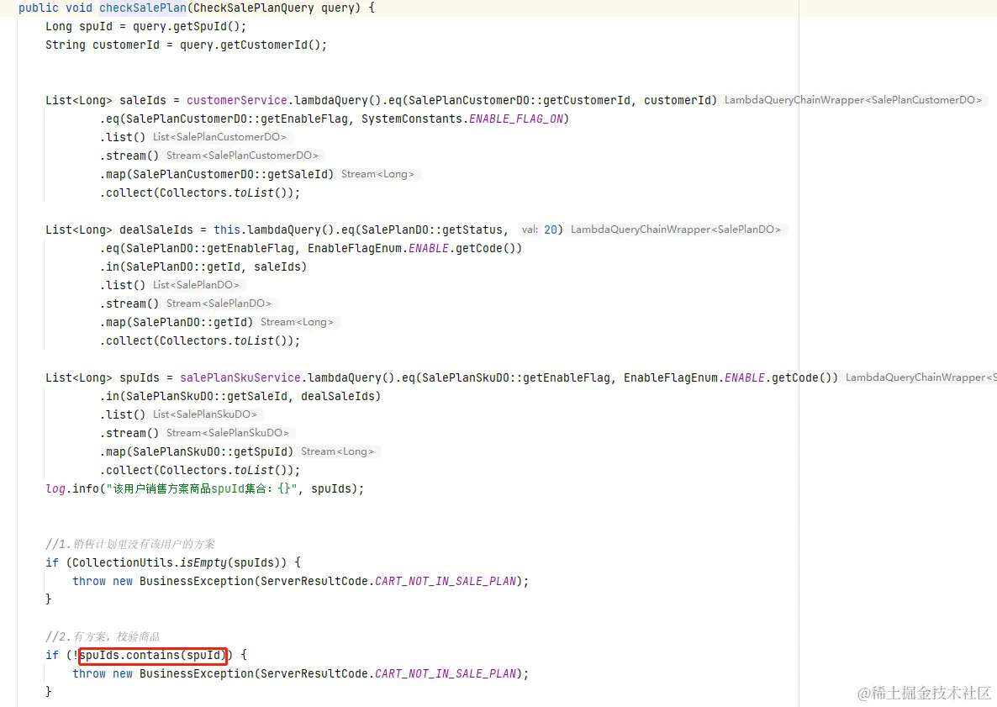
Task: Click SalePlanSkuDO::getEnableFlag method reference
Action: pyautogui.click(x=515, y=377)
